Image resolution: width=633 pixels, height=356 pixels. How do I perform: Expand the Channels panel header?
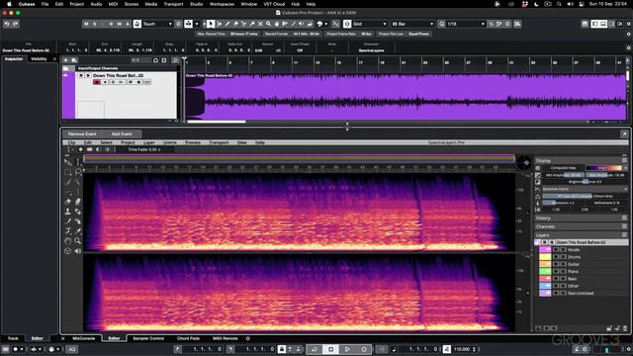coord(581,226)
